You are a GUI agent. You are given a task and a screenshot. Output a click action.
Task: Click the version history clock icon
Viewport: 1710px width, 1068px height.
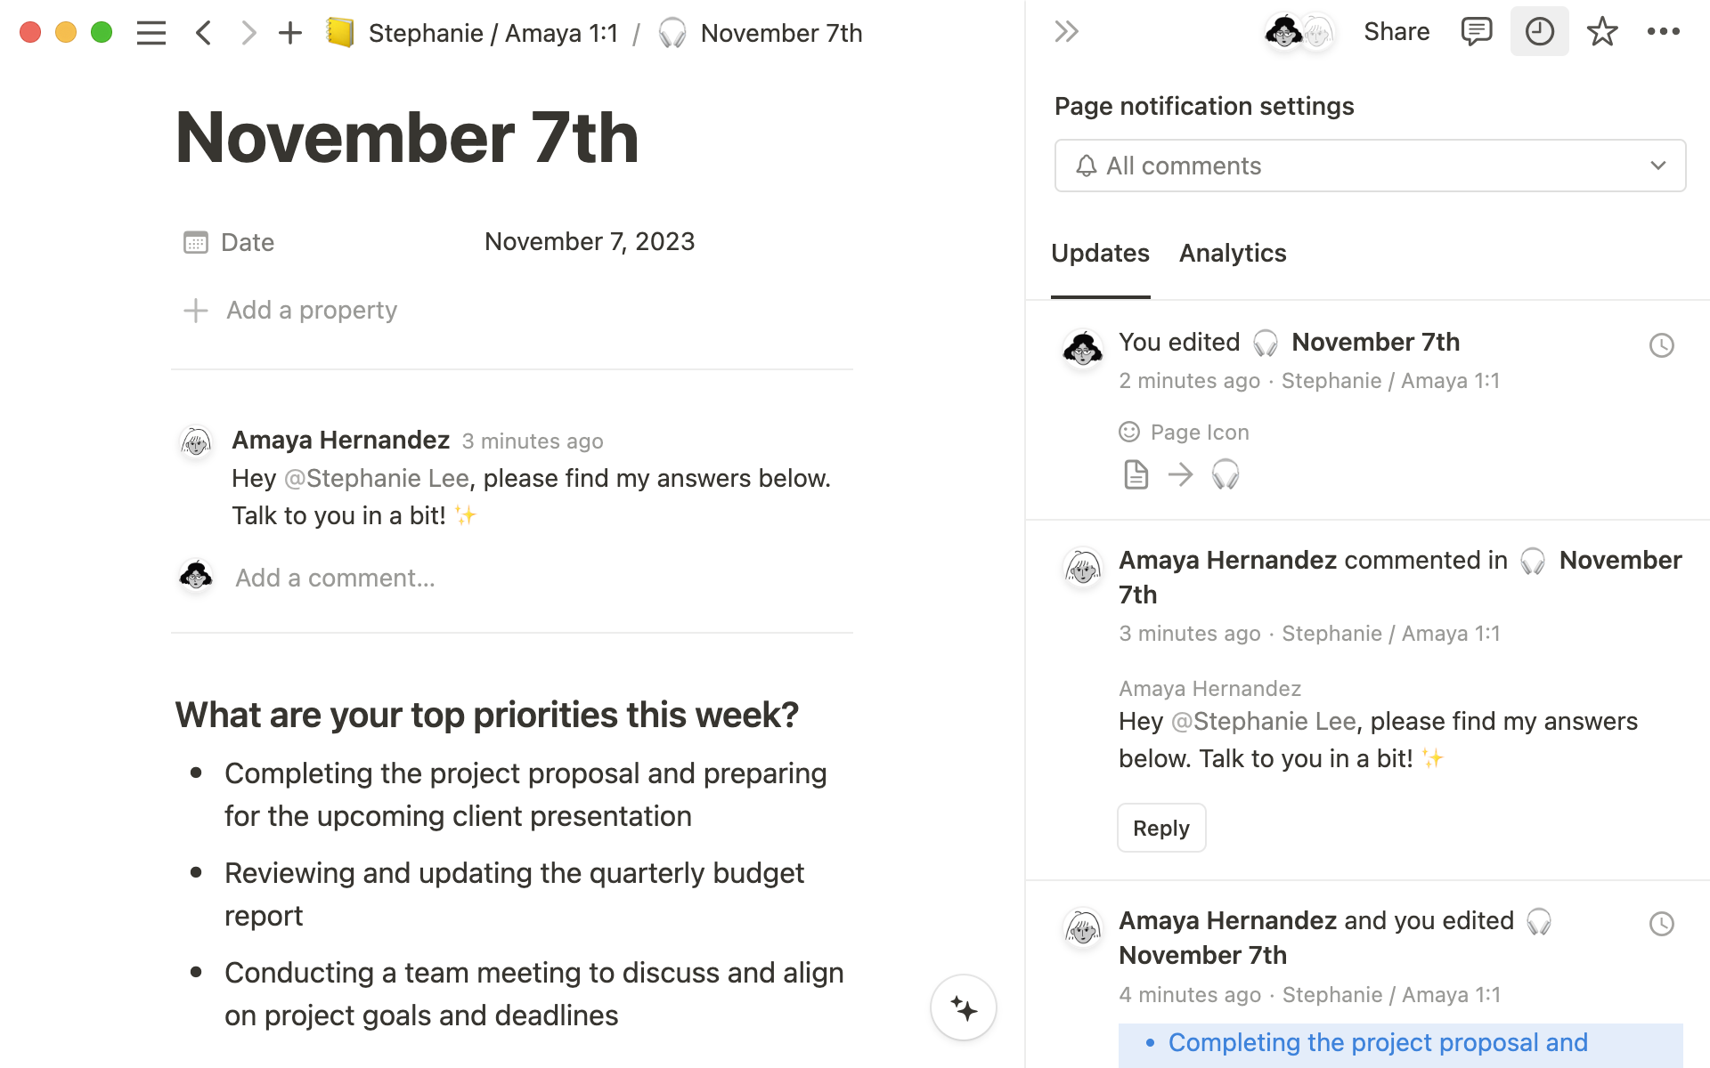1539,32
